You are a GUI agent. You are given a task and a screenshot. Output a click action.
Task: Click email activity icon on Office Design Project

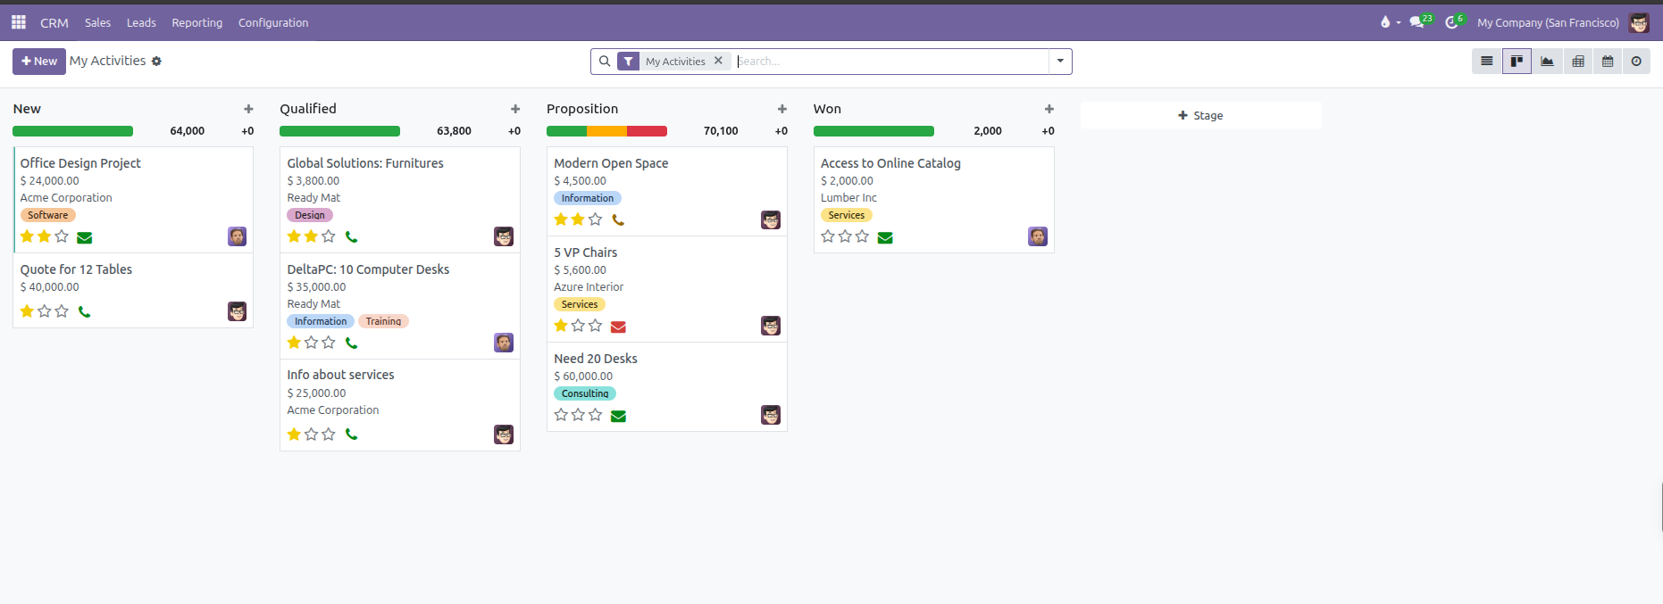[85, 237]
